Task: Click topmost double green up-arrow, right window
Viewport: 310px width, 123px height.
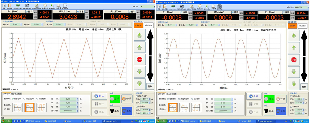Action: click(x=294, y=35)
